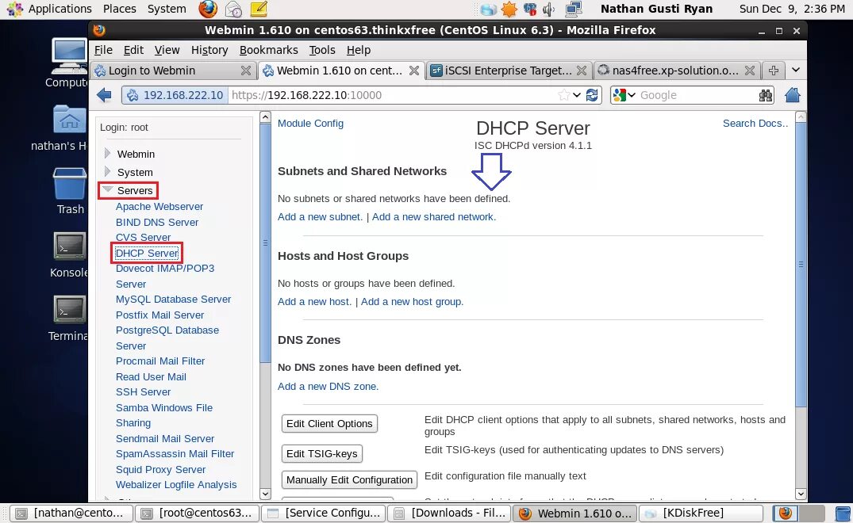Open the notes pencil icon in the top panel
Image resolution: width=853 pixels, height=523 pixels.
pos(259,9)
